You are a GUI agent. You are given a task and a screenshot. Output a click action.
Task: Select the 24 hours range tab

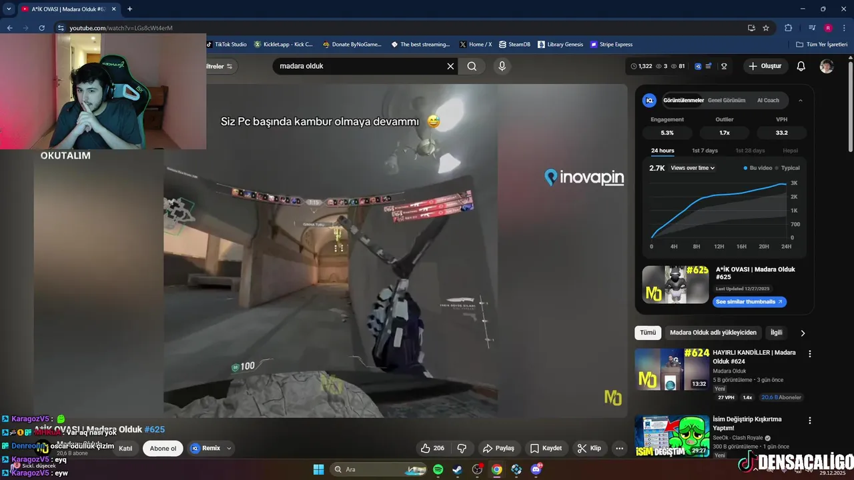(663, 151)
